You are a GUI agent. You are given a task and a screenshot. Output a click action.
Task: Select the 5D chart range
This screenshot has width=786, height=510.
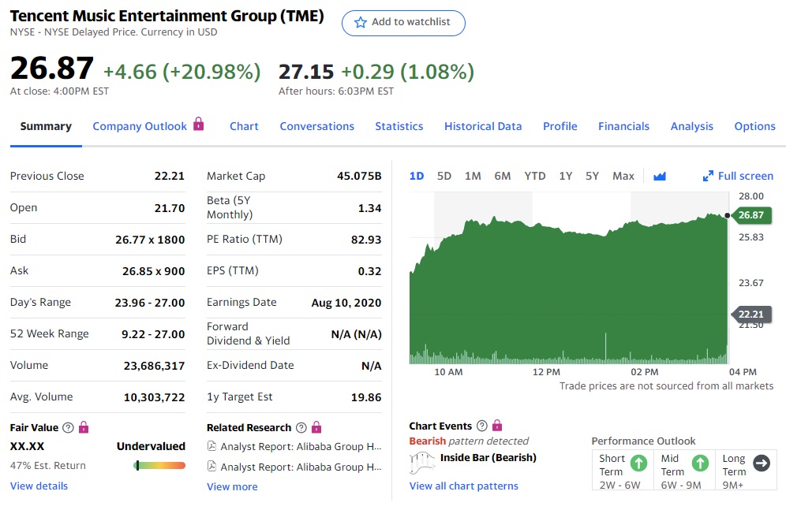tap(444, 176)
